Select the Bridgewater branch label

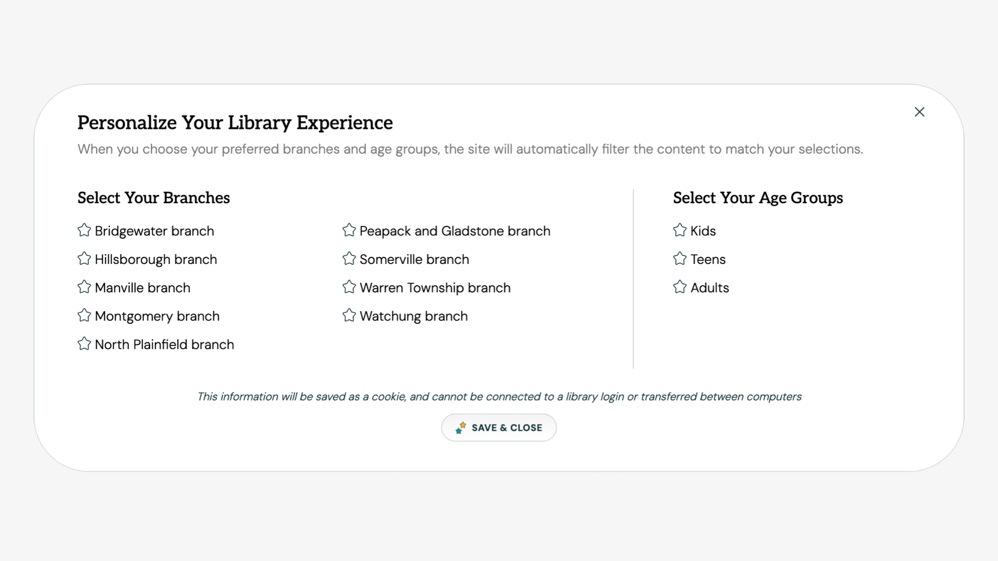(154, 231)
